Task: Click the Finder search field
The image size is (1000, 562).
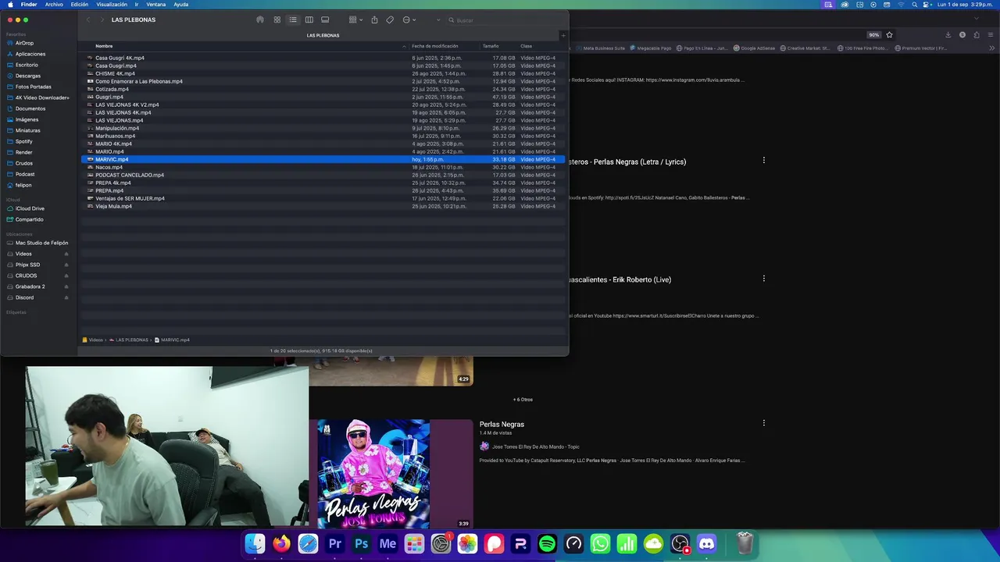Action: (504, 20)
